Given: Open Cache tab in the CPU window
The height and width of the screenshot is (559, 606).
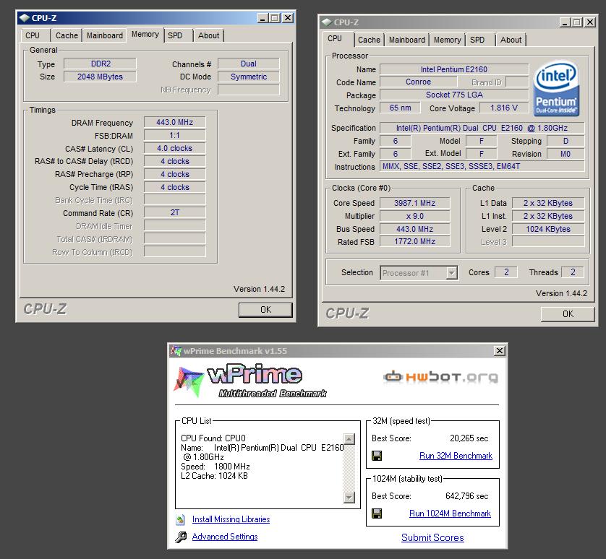Looking at the screenshot, I should pyautogui.click(x=369, y=40).
